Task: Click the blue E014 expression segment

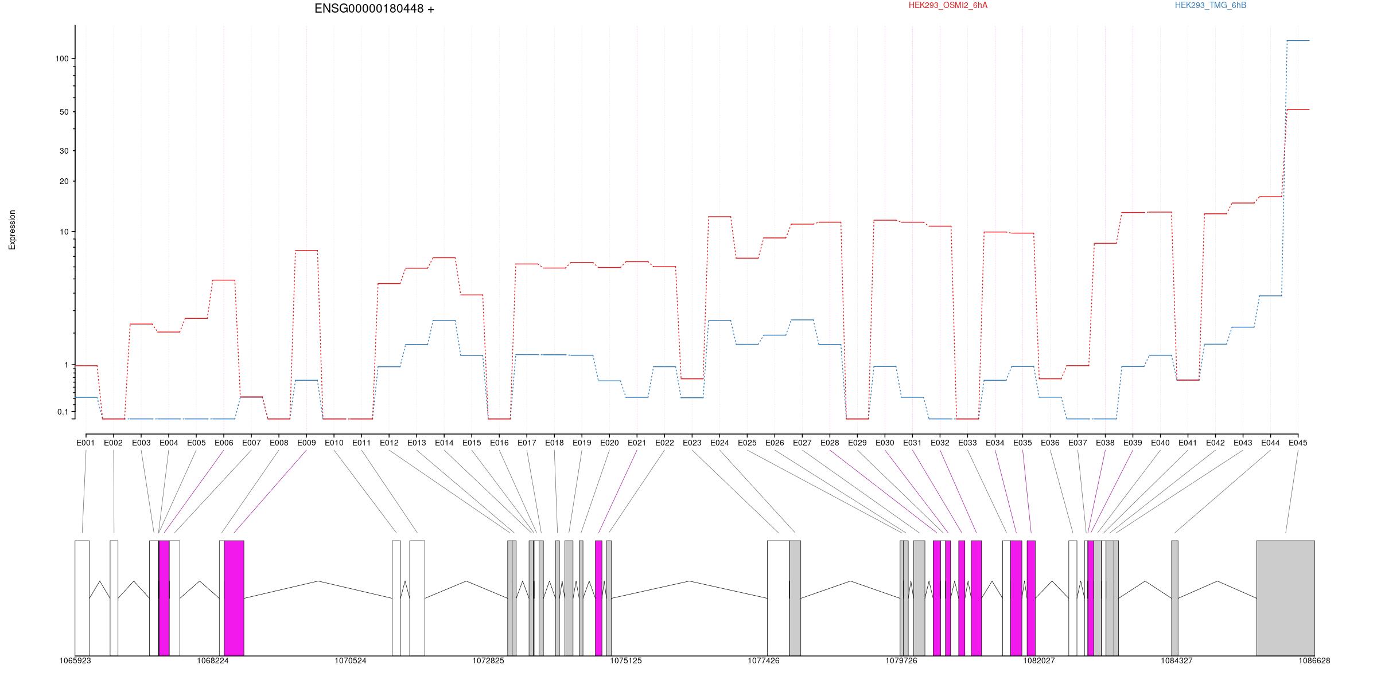Action: (x=444, y=320)
